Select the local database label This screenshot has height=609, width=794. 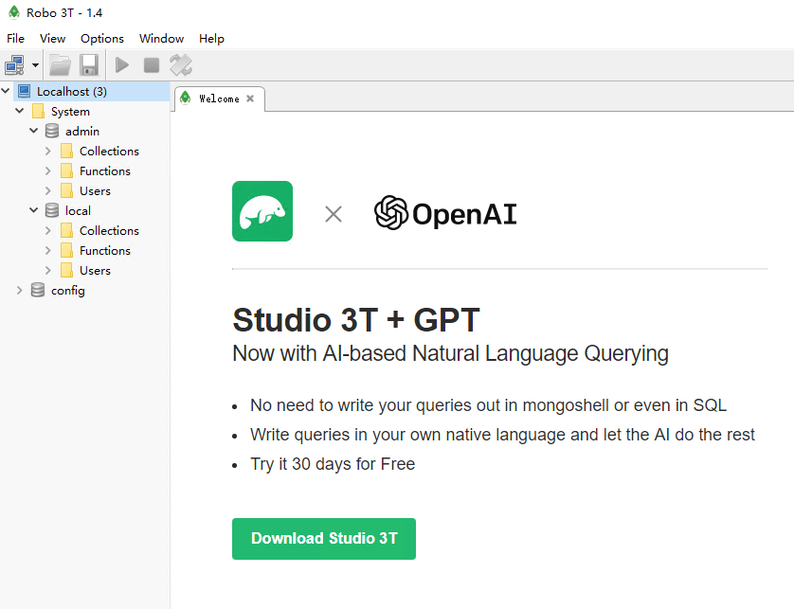[78, 210]
